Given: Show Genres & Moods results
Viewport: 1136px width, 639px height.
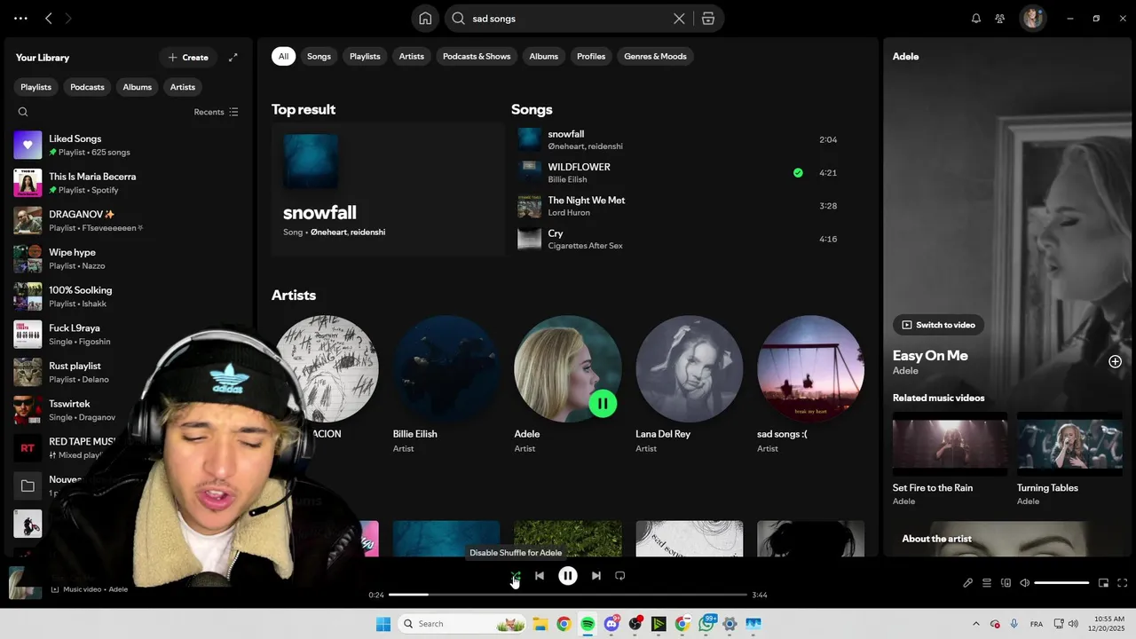Looking at the screenshot, I should [655, 56].
